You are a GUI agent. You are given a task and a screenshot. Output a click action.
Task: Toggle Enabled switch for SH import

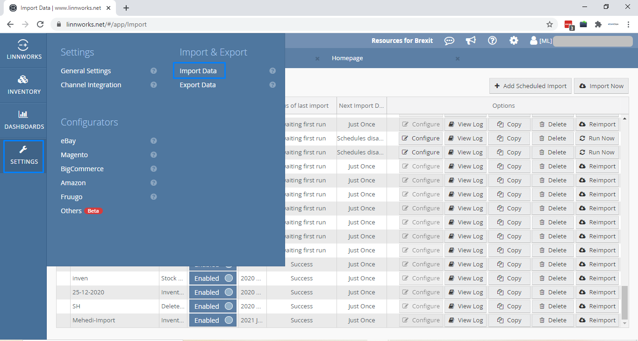click(213, 306)
